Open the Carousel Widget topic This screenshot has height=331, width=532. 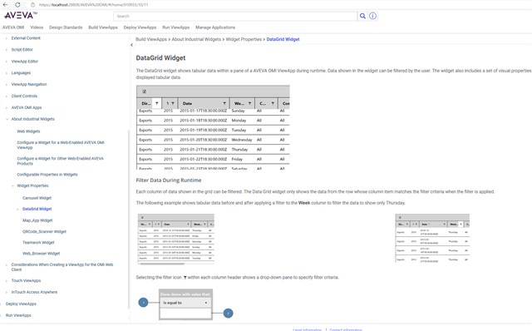point(37,198)
